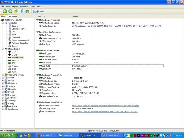
Task: Switch to the Favorites tab in sidebar
Action: (13, 17)
